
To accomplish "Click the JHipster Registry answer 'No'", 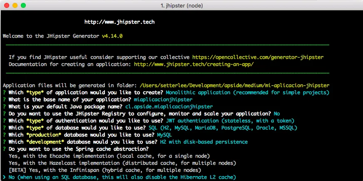I will (x=277, y=114).
